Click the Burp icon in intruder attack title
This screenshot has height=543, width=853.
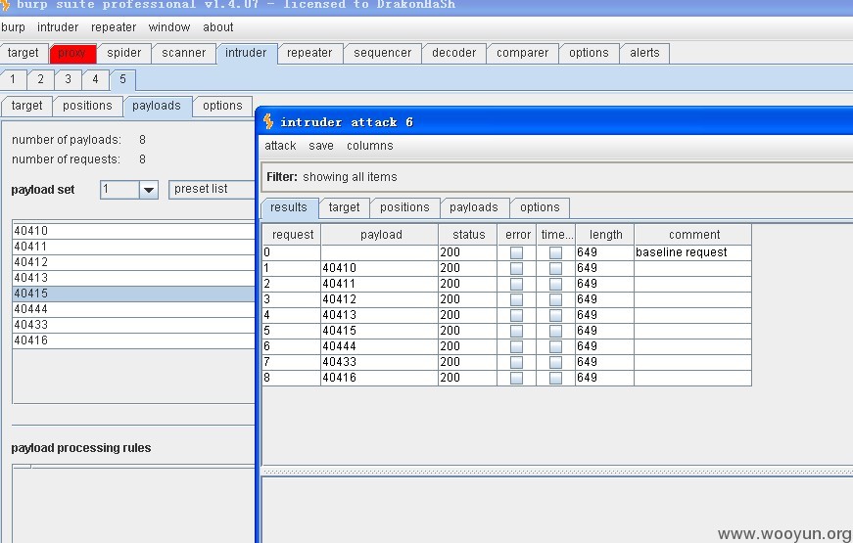click(268, 121)
